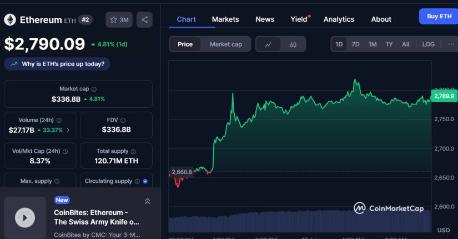Select the 7D time range
458x239 pixels.
click(x=355, y=44)
